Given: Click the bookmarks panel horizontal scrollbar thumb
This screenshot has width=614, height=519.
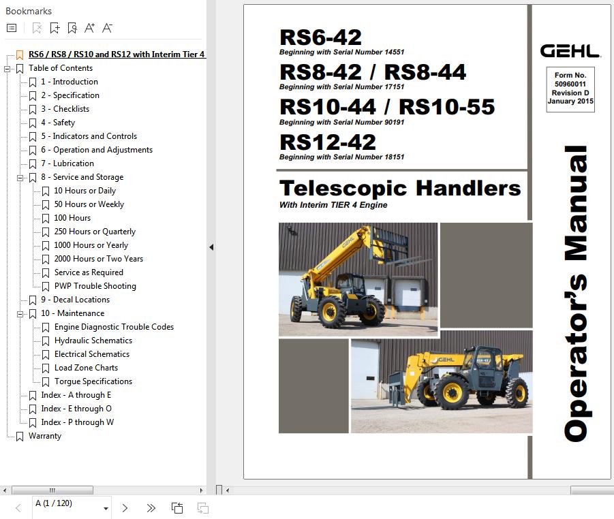Looking at the screenshot, I should [x=51, y=490].
